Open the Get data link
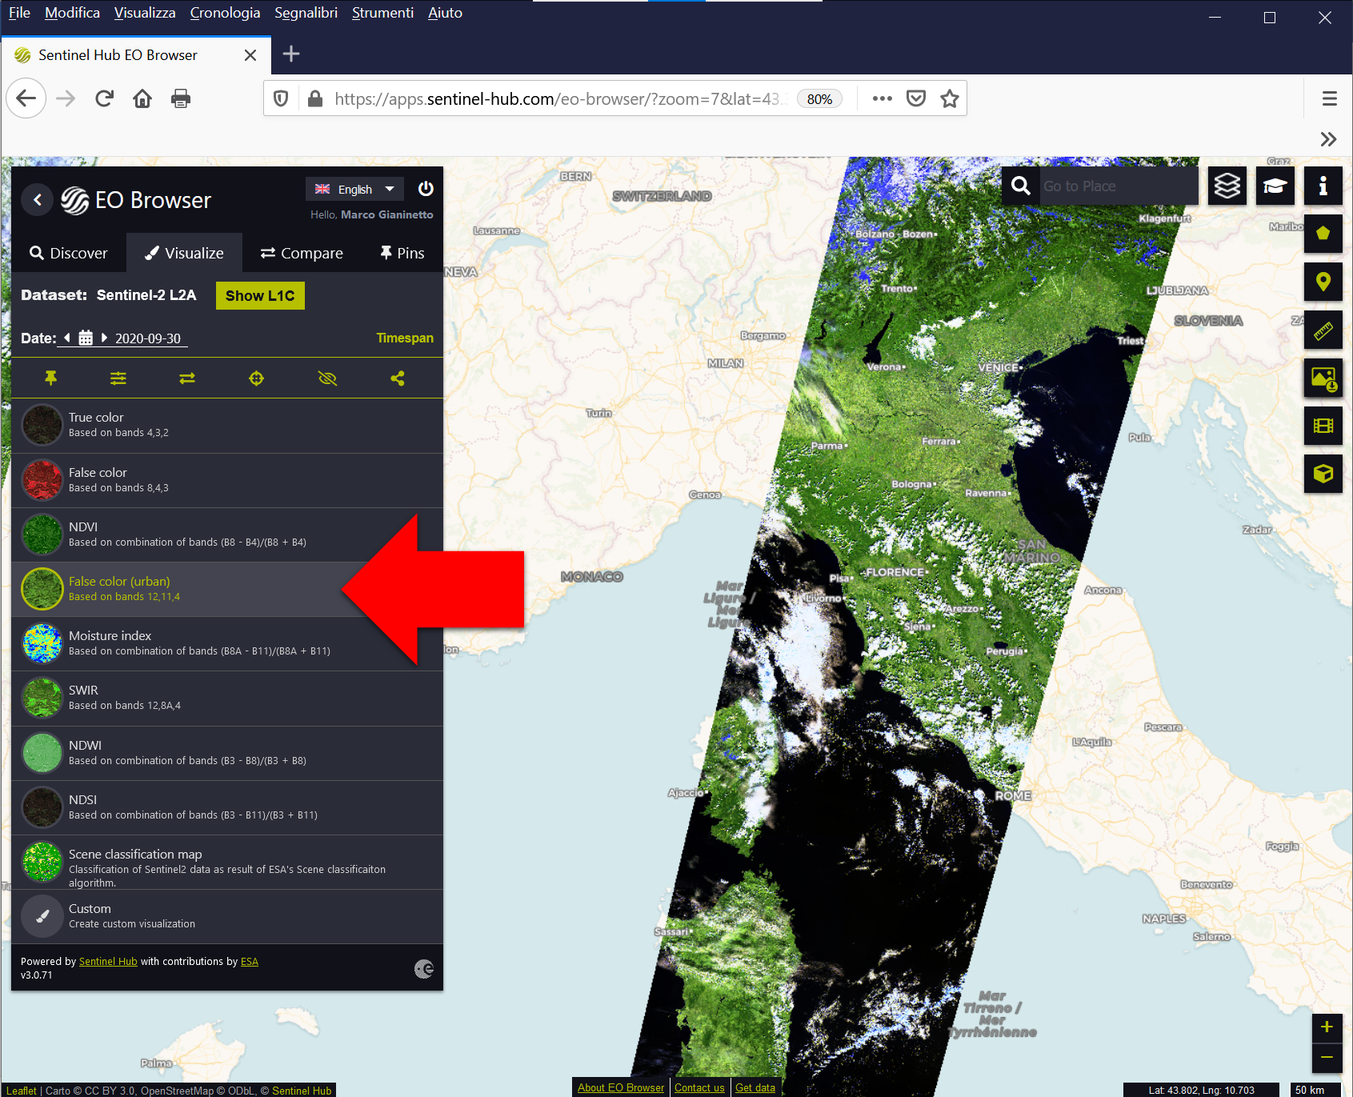 [755, 1087]
